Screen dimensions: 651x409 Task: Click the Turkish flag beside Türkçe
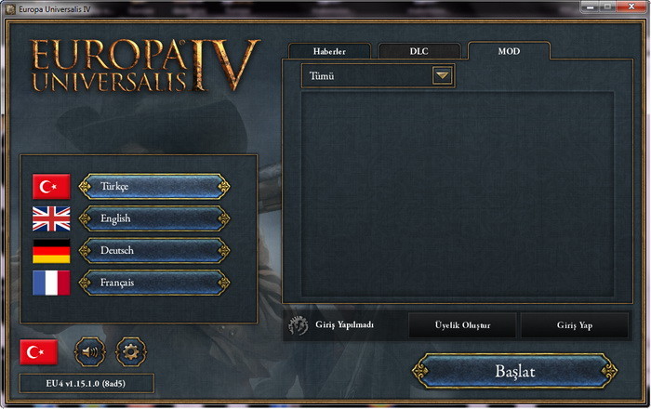click(x=51, y=187)
